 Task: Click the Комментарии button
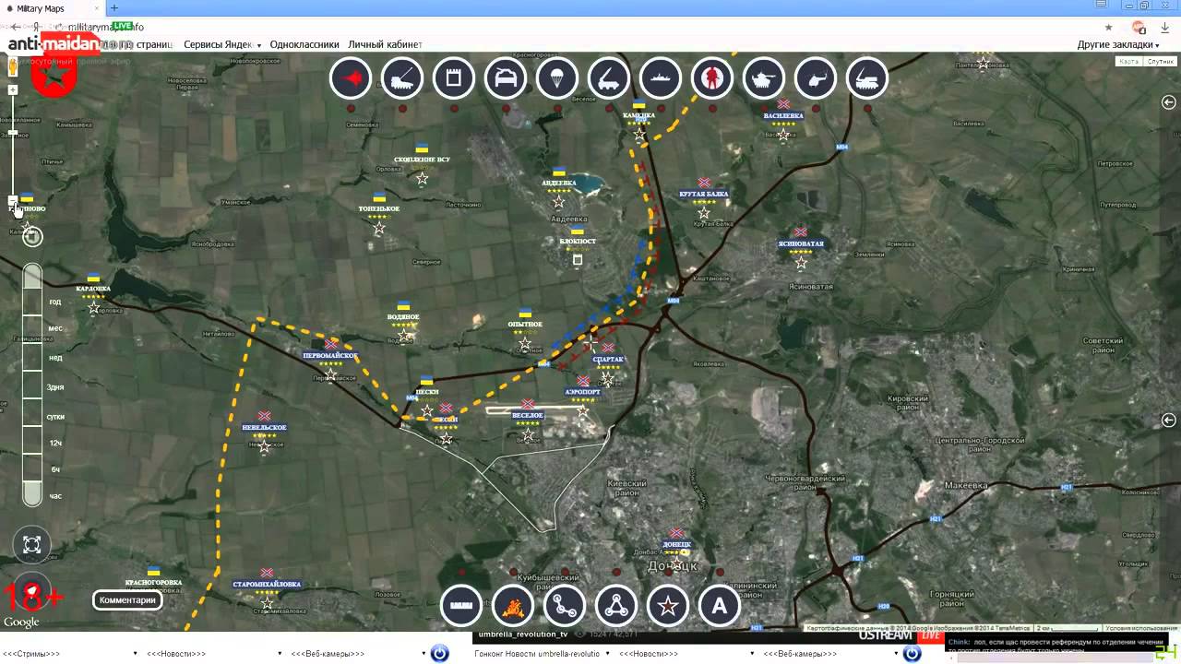(x=127, y=600)
